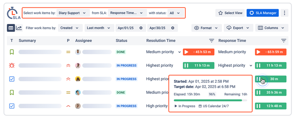Expand the Diary Support project dropdown

coord(73,13)
